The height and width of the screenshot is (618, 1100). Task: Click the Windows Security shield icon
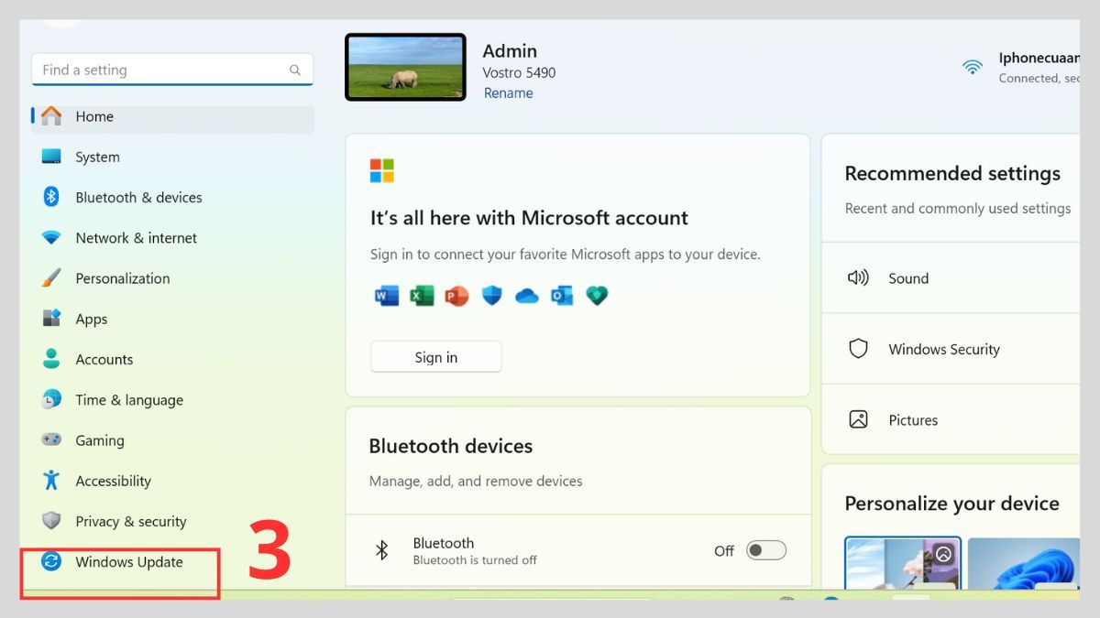858,349
